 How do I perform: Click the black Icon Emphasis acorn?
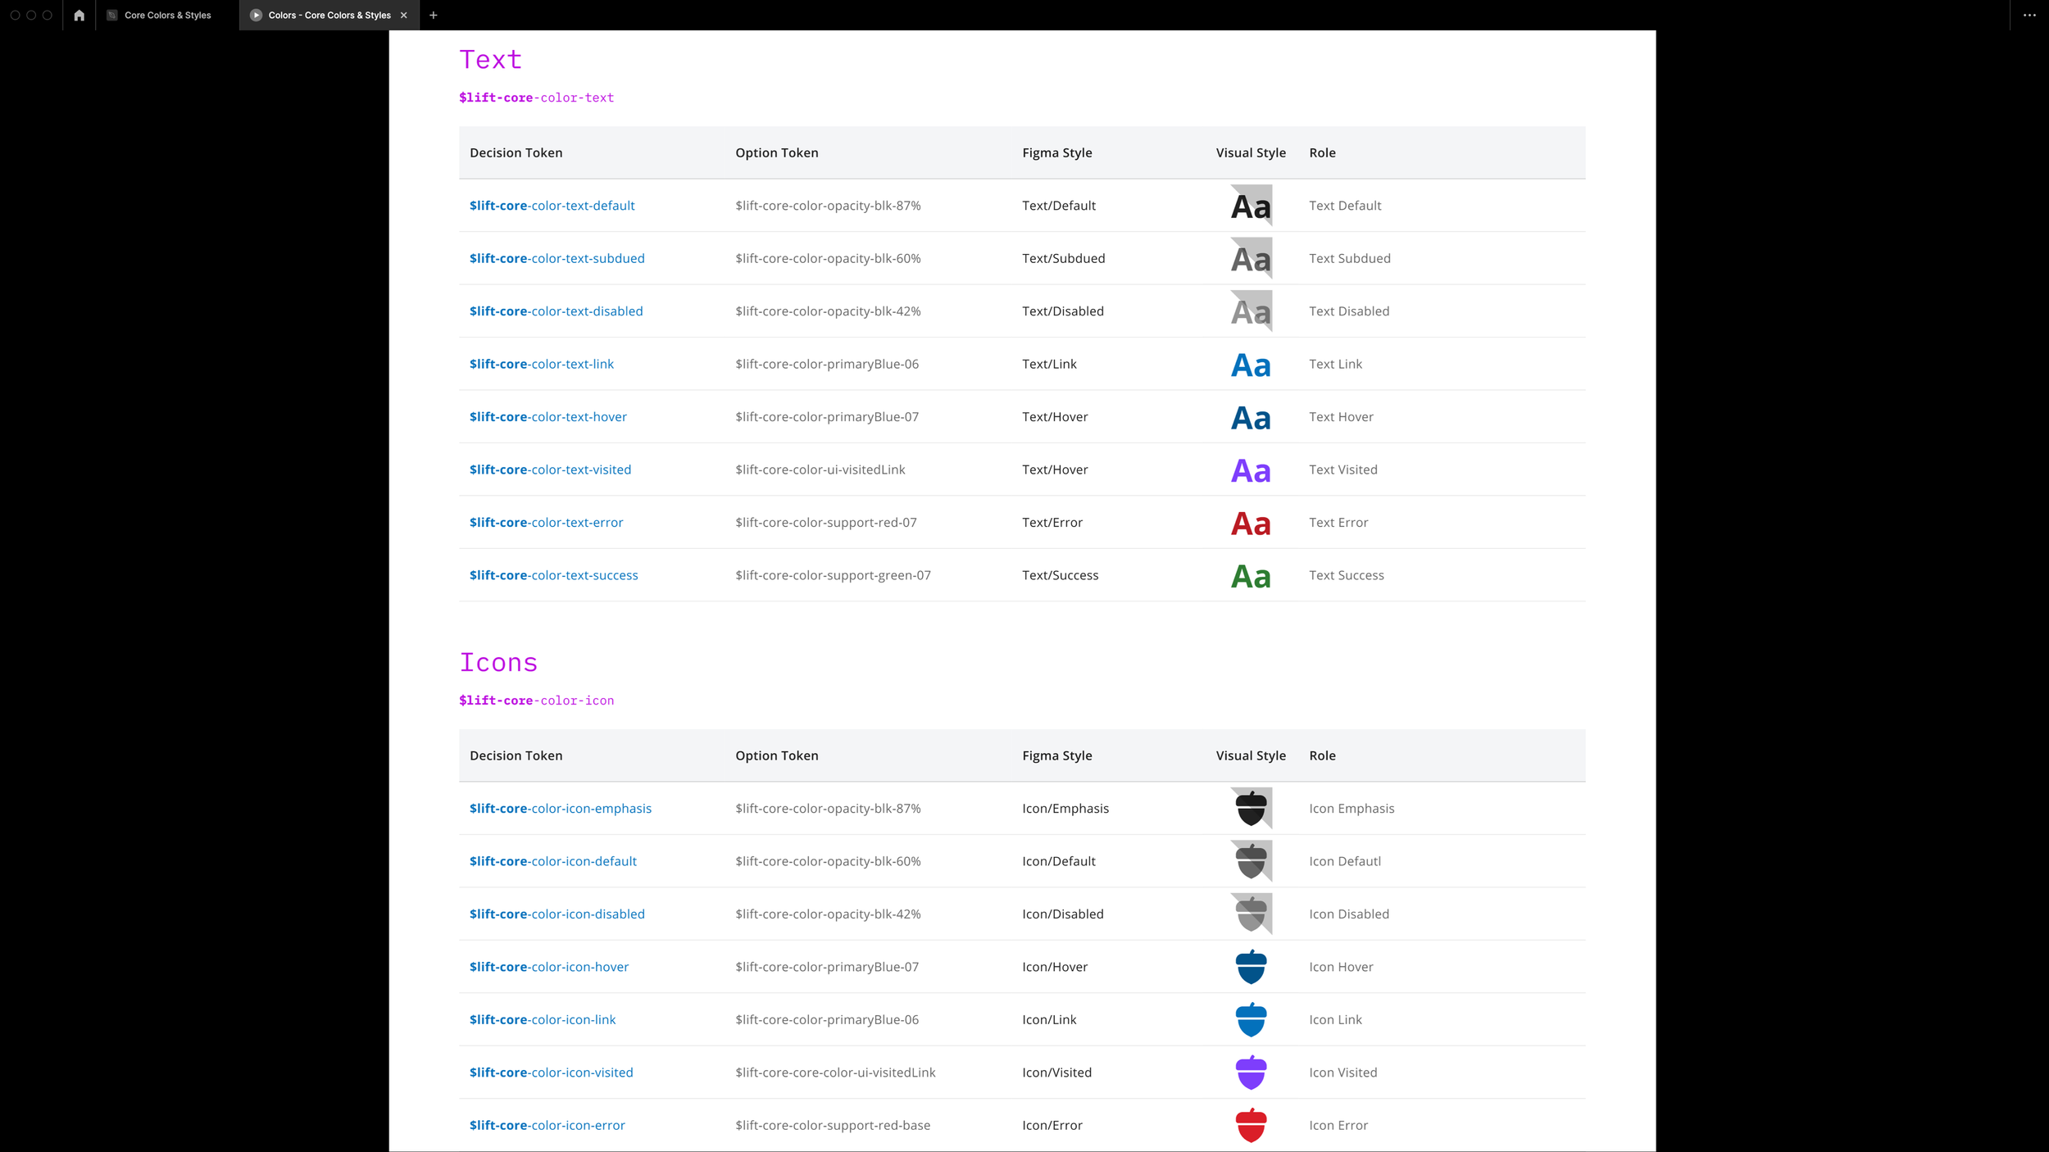point(1251,808)
